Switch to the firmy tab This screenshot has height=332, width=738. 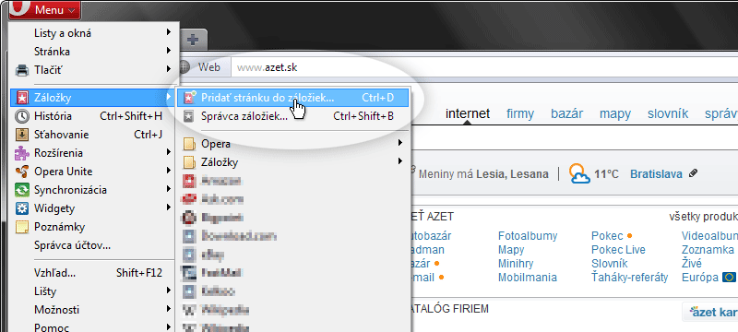click(x=520, y=113)
